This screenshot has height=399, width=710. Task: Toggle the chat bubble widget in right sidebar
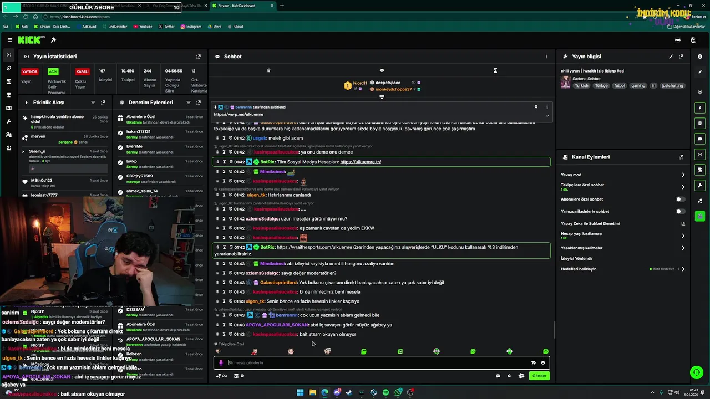click(700, 139)
